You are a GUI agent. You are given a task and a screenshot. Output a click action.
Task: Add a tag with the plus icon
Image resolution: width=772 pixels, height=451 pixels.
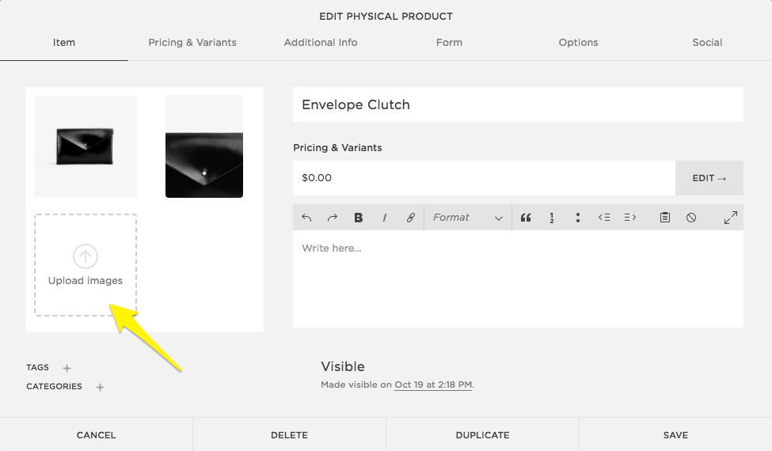(67, 368)
